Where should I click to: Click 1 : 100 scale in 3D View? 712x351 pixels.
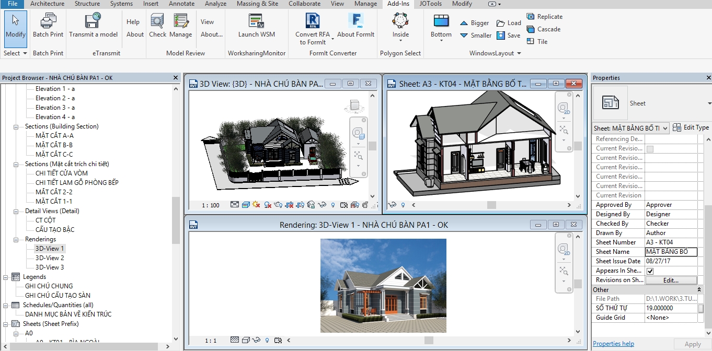click(x=211, y=205)
